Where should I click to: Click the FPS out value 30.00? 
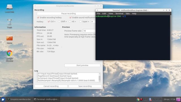click(49, 36)
